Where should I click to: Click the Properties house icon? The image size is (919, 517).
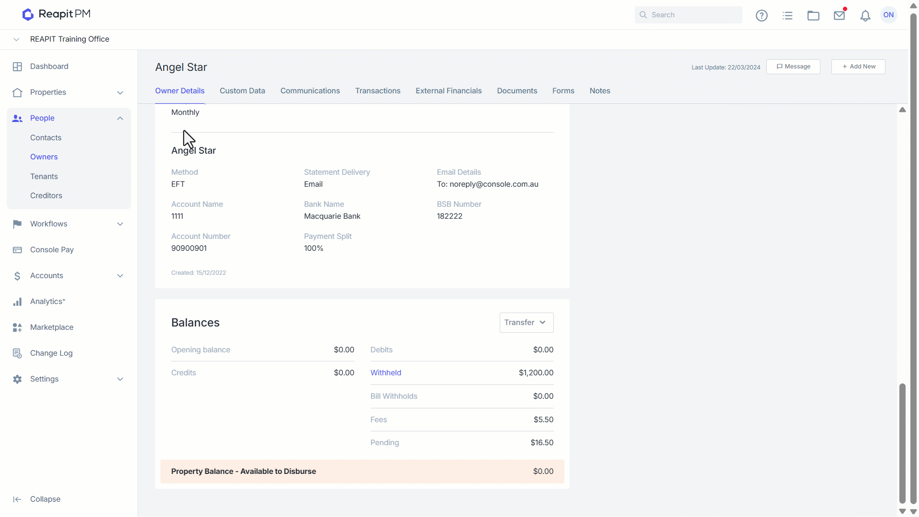coord(17,92)
